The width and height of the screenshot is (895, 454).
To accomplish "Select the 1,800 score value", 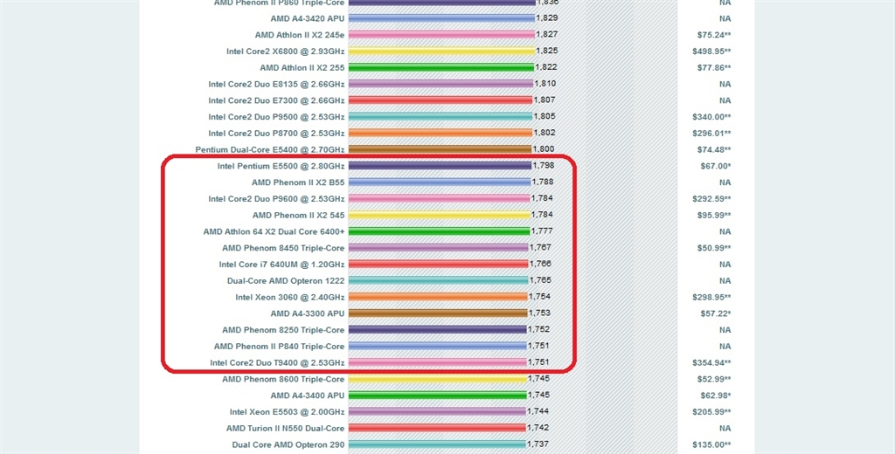I will click(544, 149).
